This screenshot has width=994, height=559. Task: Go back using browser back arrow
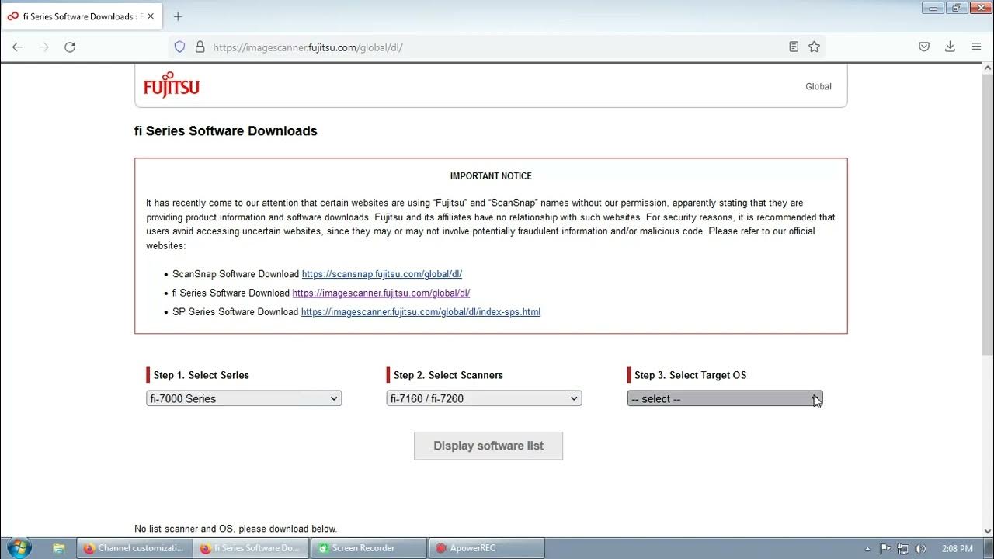[x=17, y=47]
